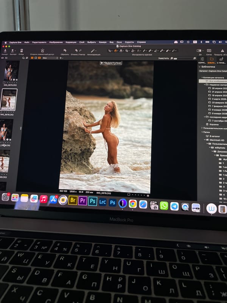Select the IMG_5675.CR3 thumbnail
The width and height of the screenshot is (227, 303).
pos(11,70)
